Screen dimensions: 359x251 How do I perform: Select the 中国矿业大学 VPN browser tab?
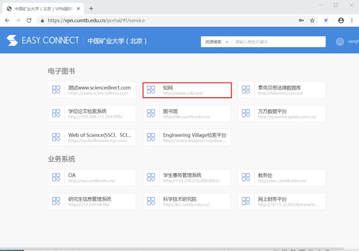(42, 8)
